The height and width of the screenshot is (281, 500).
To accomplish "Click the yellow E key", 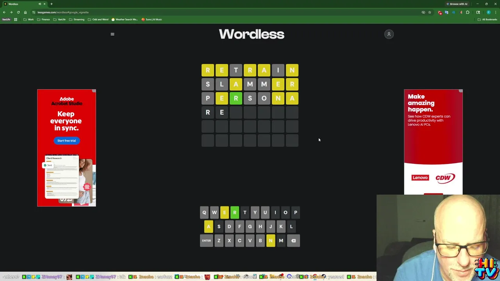I will [224, 212].
